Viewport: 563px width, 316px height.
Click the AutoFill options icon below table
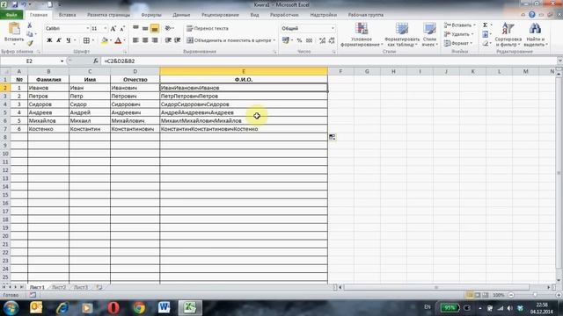333,137
